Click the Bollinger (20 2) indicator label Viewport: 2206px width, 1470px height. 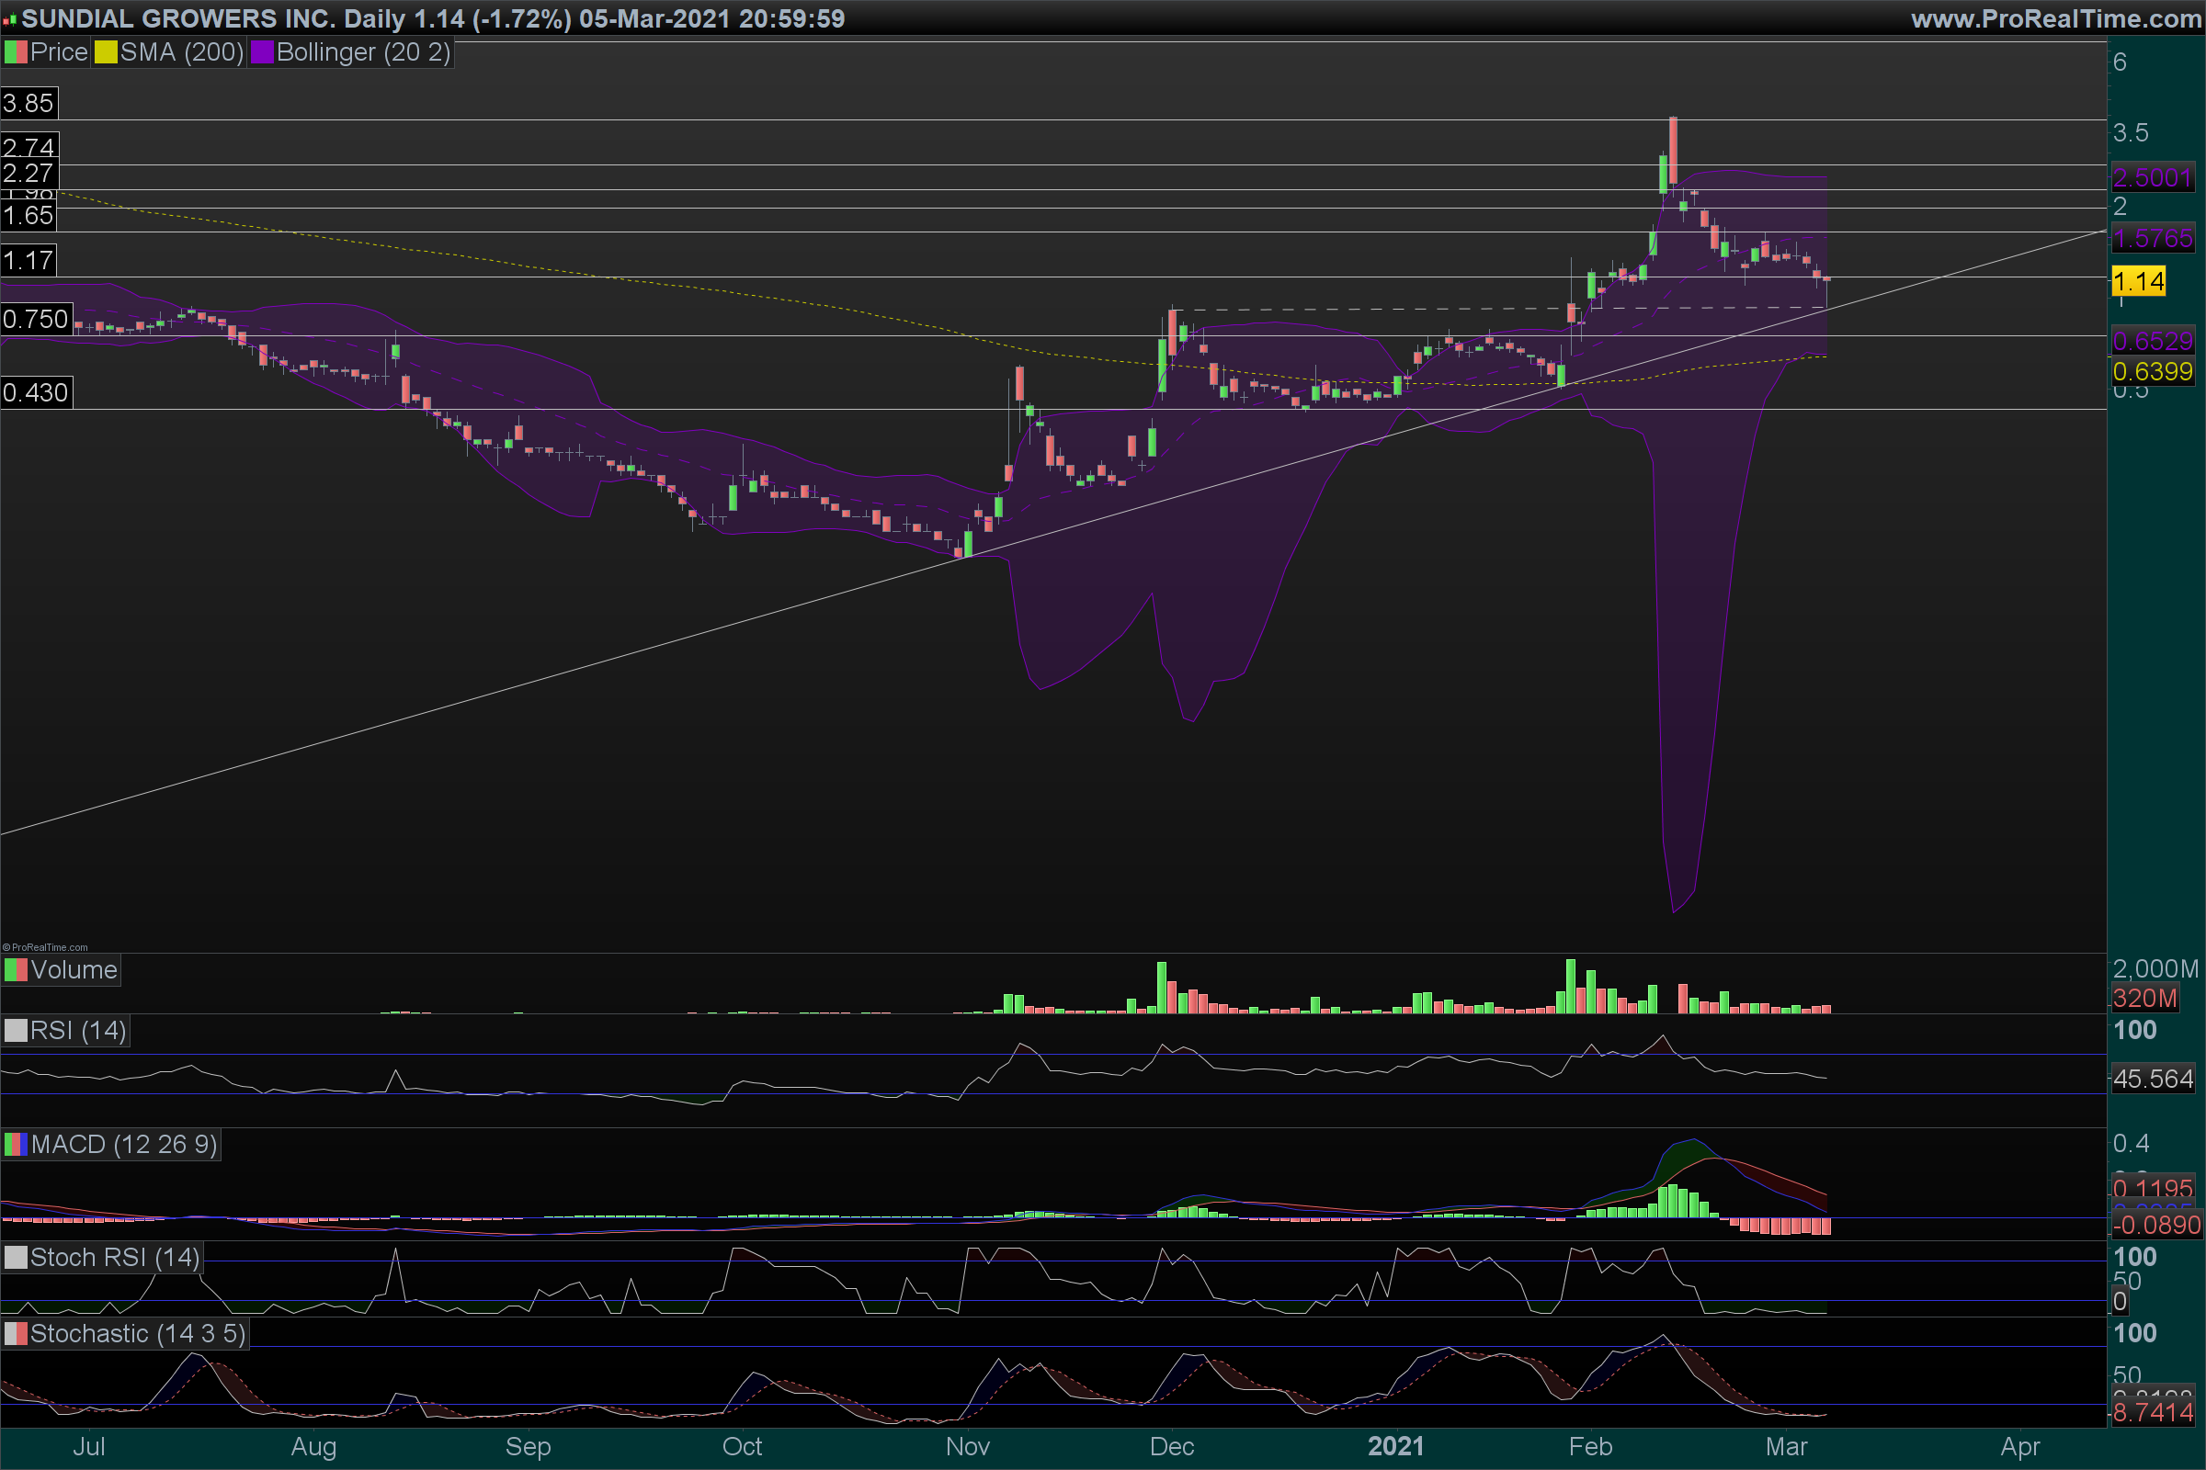coord(363,52)
